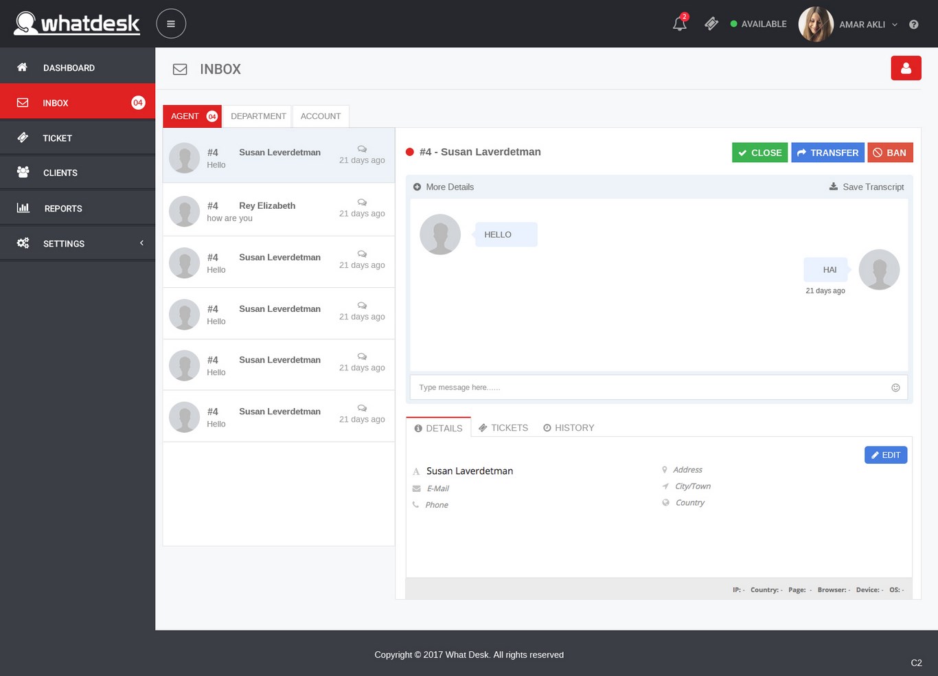The height and width of the screenshot is (676, 938).
Task: Toggle the hamburger sidebar menu button
Action: pyautogui.click(x=171, y=23)
